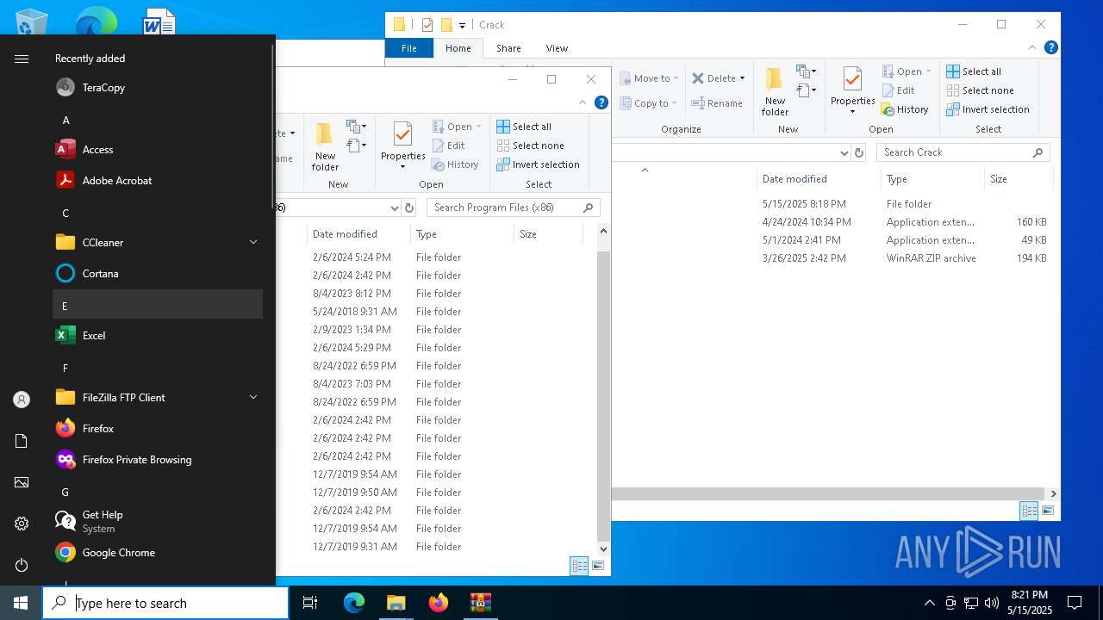Open WinRAR from taskbar

point(480,603)
